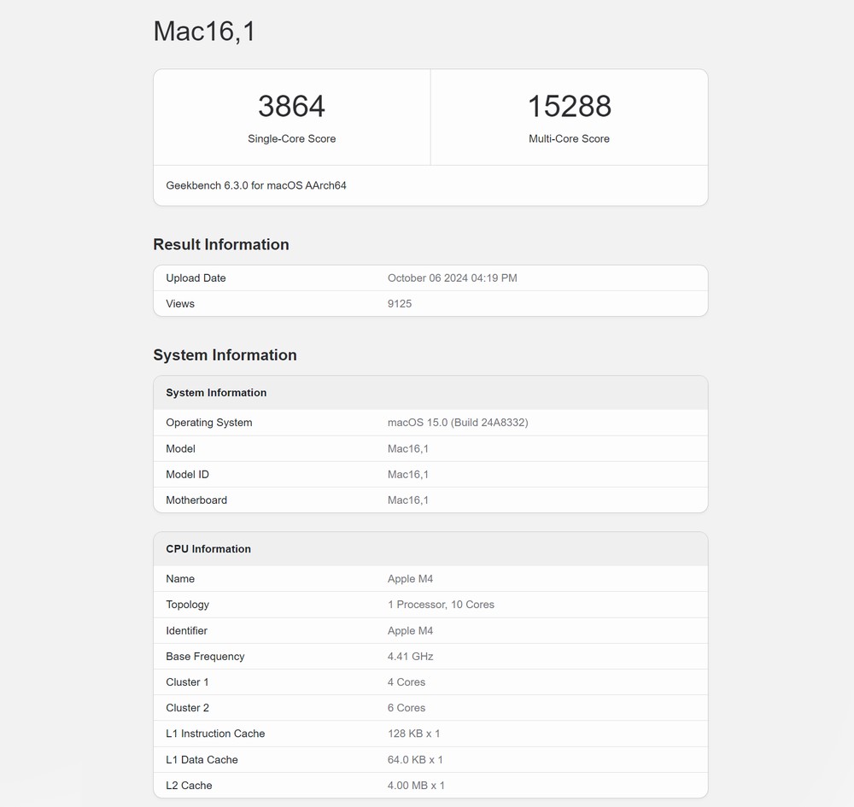The image size is (854, 807).
Task: Click Geekbench 6.3.0 for macOS AArch64 text
Action: coord(256,185)
